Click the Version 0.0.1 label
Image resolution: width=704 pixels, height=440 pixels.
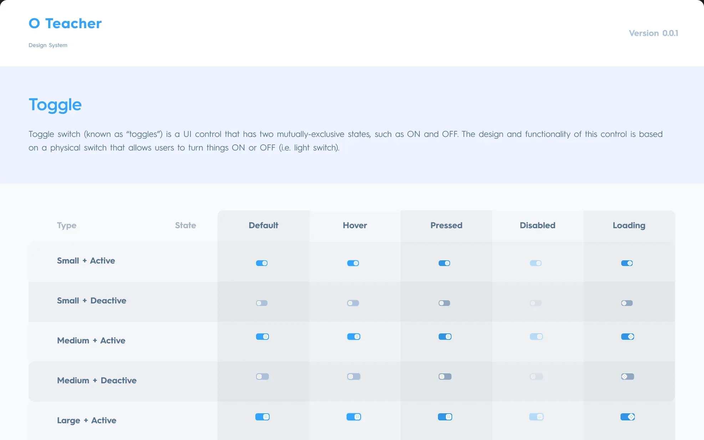point(653,33)
